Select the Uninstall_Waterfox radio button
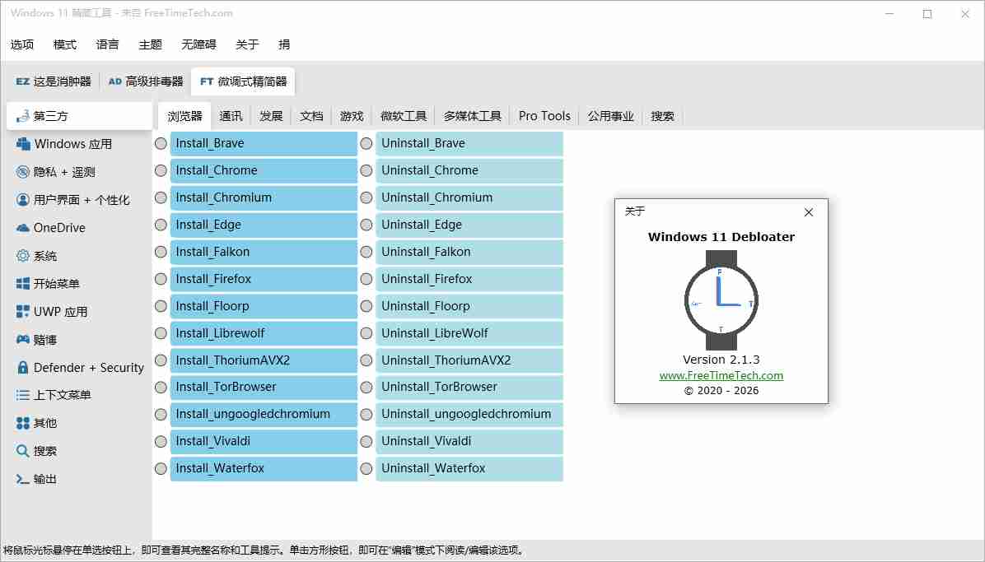985x562 pixels. (366, 468)
